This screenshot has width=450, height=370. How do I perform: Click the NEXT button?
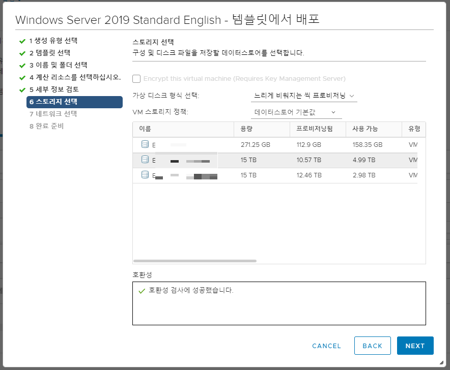(x=415, y=346)
